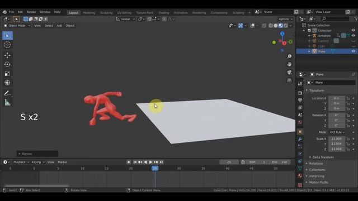Toggle the show gizmo button

(x=241, y=26)
